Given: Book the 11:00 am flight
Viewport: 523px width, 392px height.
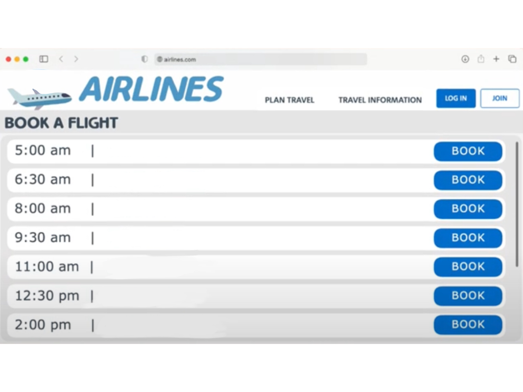Looking at the screenshot, I should point(468,266).
